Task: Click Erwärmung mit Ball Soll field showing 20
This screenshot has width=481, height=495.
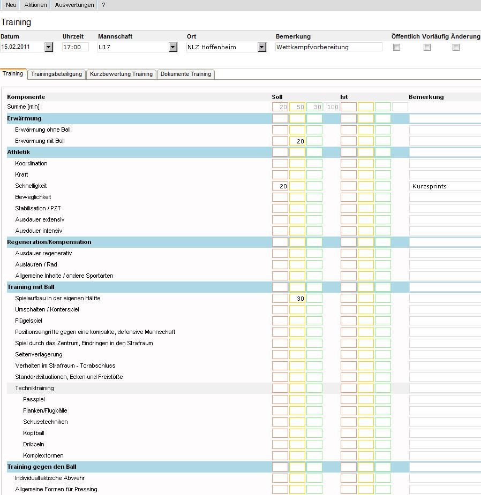Action: pyautogui.click(x=297, y=141)
